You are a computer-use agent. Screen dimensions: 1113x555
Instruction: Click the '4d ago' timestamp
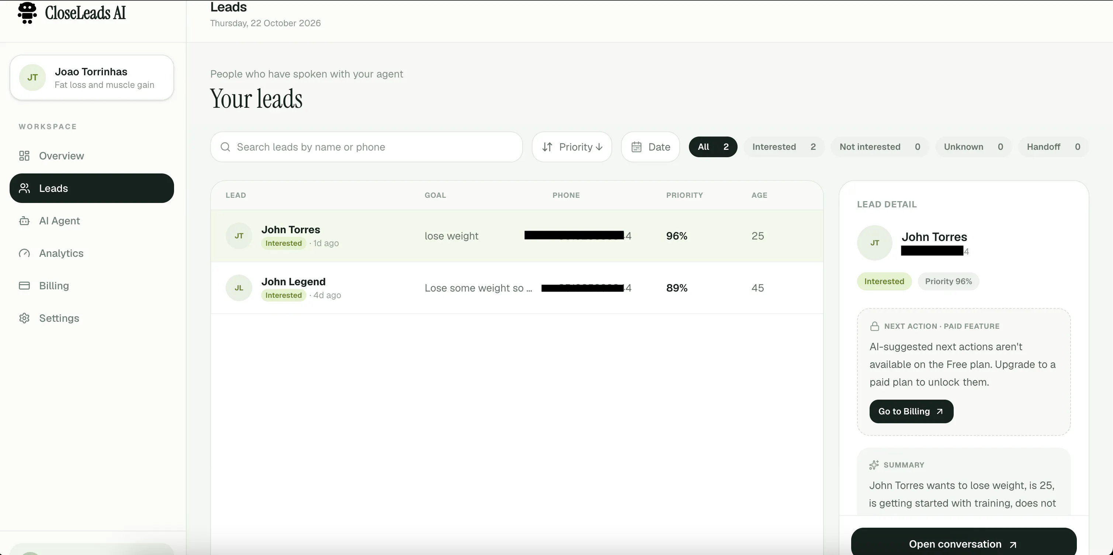coord(327,295)
